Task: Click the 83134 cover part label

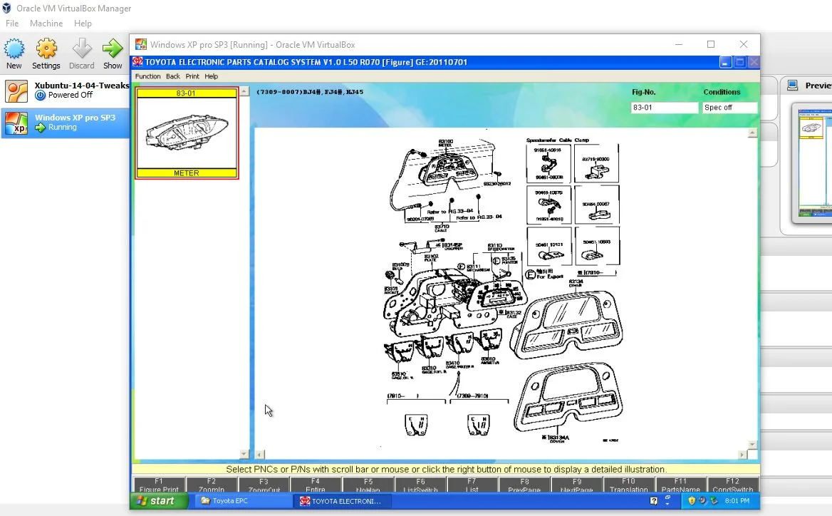Action: 576,283
